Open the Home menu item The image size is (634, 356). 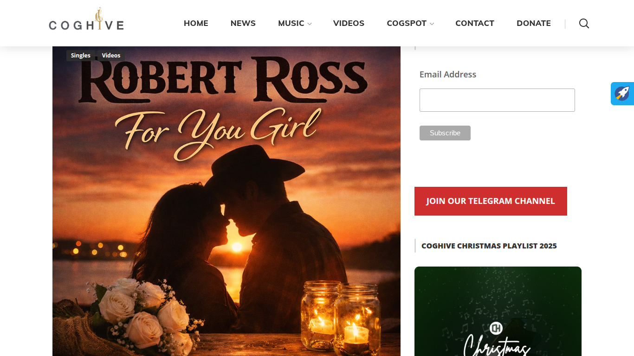pyautogui.click(x=196, y=23)
